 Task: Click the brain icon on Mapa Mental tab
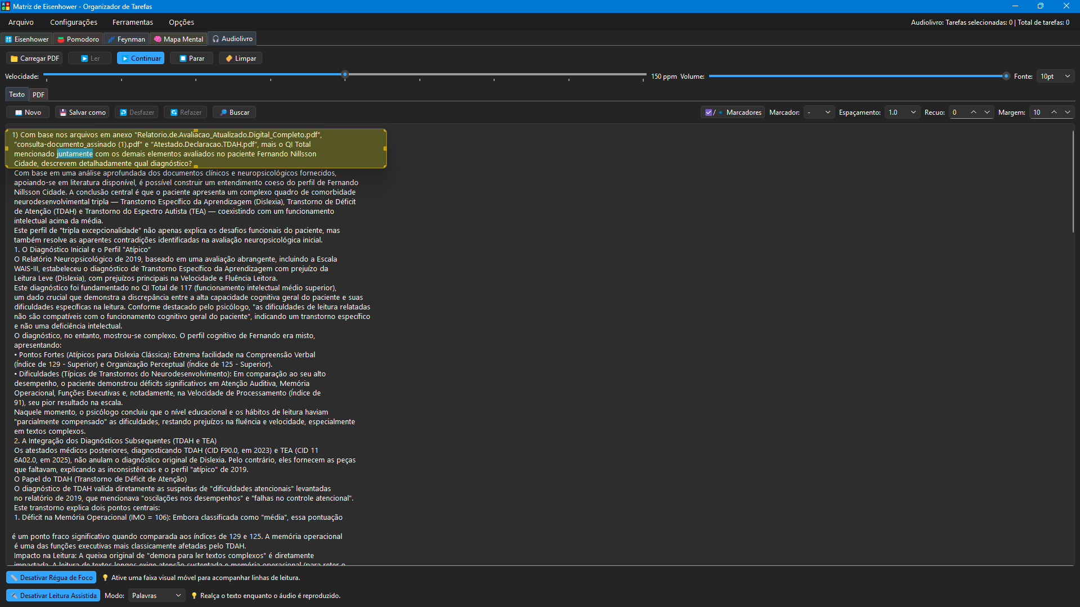[x=158, y=39]
